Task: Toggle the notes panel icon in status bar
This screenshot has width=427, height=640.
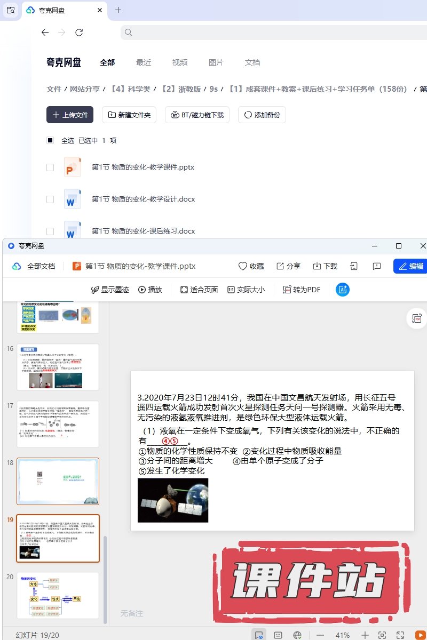Action: [x=278, y=635]
